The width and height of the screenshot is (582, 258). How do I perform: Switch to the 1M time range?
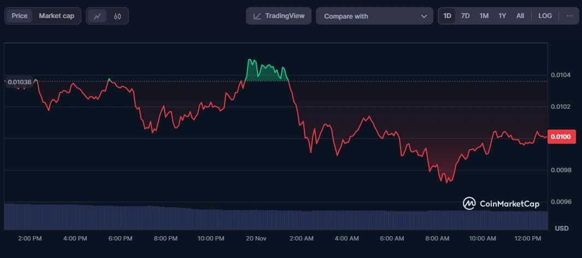click(484, 16)
